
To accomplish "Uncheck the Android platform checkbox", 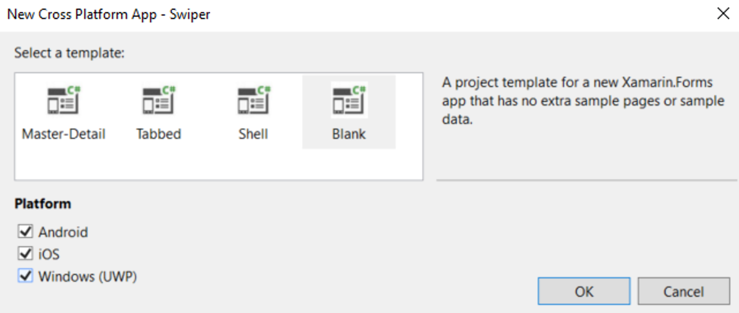I will pyautogui.click(x=25, y=232).
